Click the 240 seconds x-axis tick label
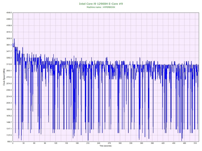Screen dimensions: 202x151 [x=99, y=143]
